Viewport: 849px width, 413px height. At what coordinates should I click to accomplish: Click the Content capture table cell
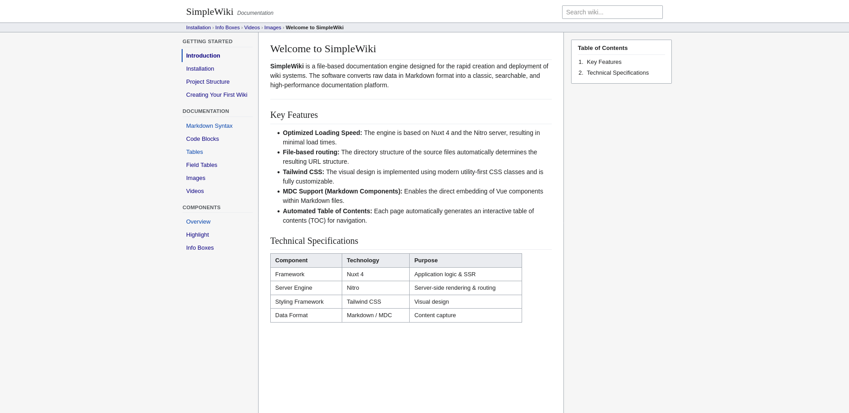(x=465, y=315)
